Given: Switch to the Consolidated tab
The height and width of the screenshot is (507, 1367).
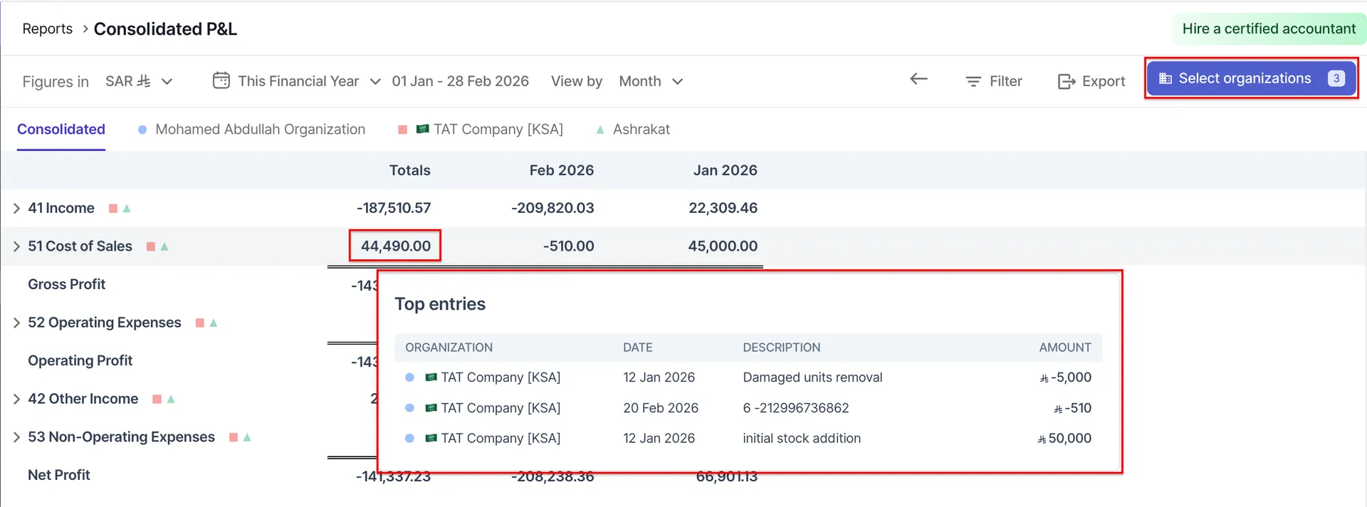Looking at the screenshot, I should [x=61, y=130].
